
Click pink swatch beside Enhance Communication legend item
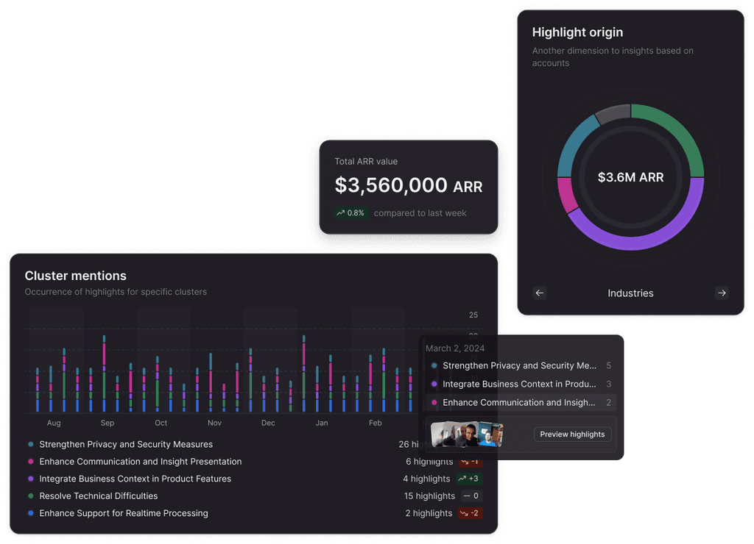coord(30,462)
